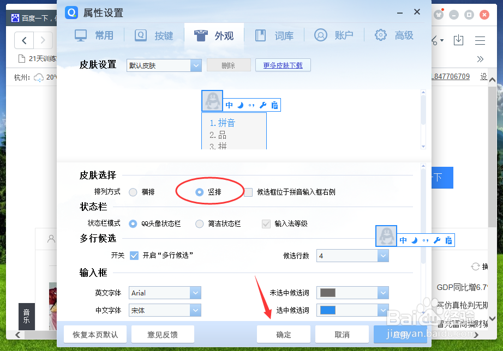The width and height of the screenshot is (503, 351).
Task: Click punctuation icon in skin preview bar
Action: click(x=251, y=105)
